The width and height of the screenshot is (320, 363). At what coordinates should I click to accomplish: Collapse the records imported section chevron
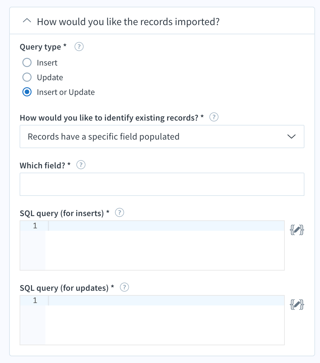click(x=27, y=21)
